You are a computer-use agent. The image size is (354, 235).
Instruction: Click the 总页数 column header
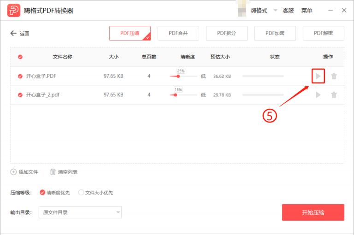click(149, 57)
